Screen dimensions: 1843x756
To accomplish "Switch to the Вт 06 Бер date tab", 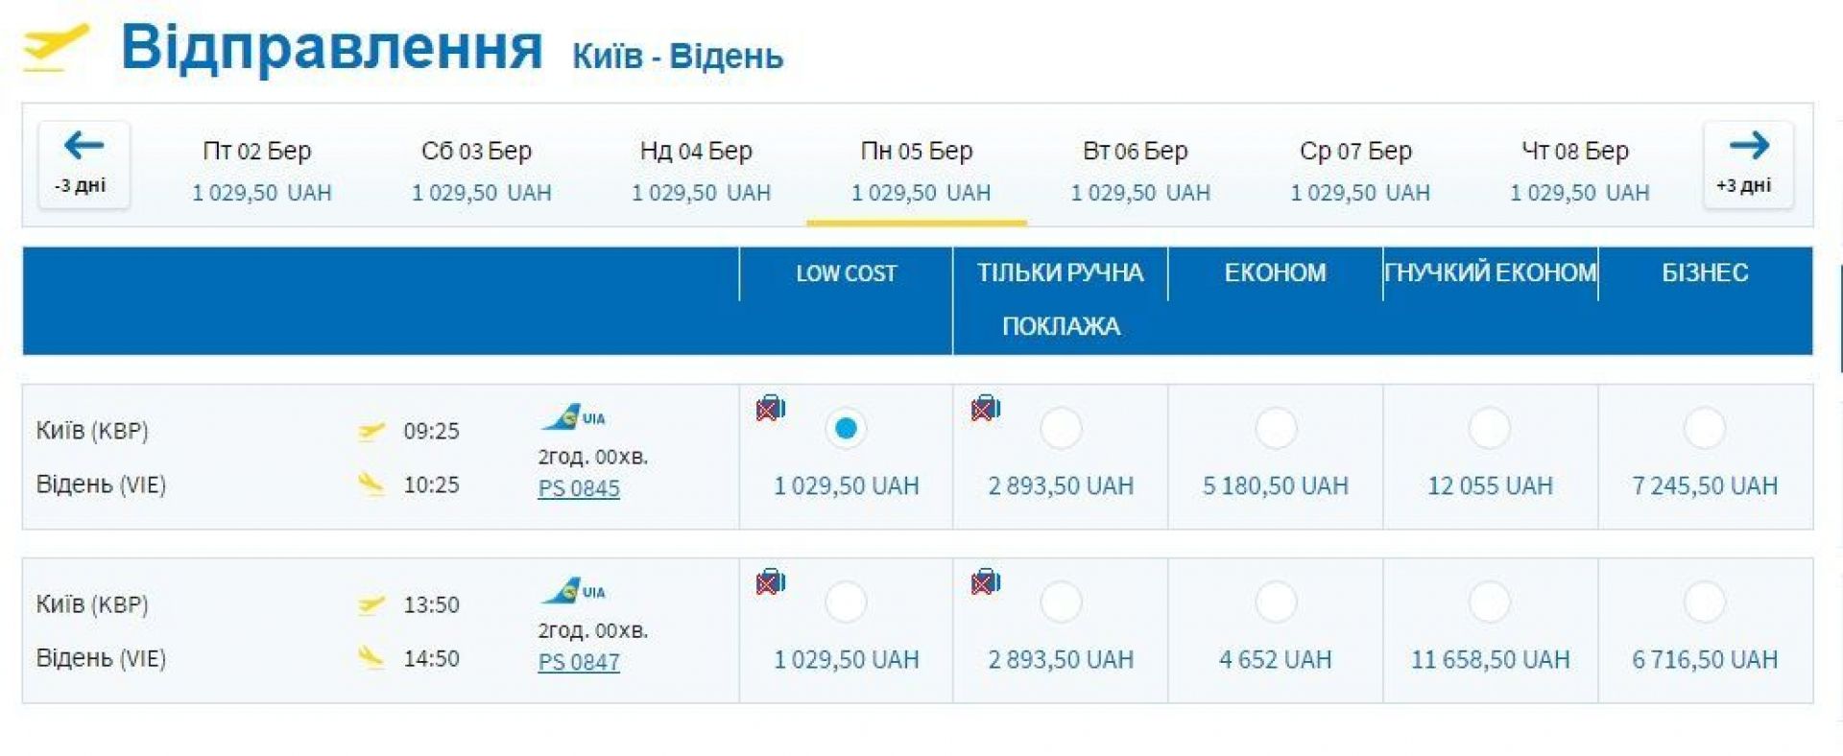I will (x=1139, y=170).
